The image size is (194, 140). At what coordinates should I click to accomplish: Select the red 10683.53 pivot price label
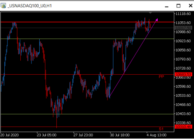pos(183,74)
